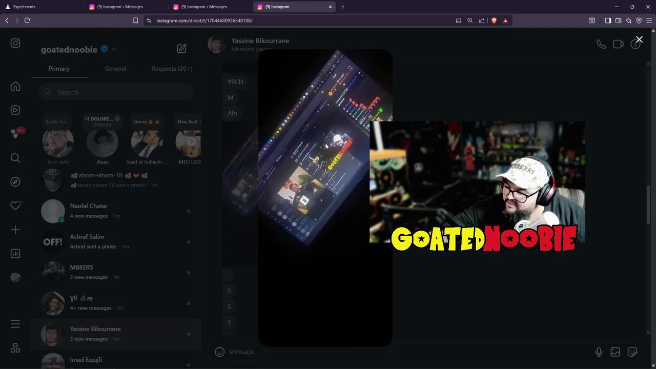Click the address bar URL

pyautogui.click(x=204, y=20)
